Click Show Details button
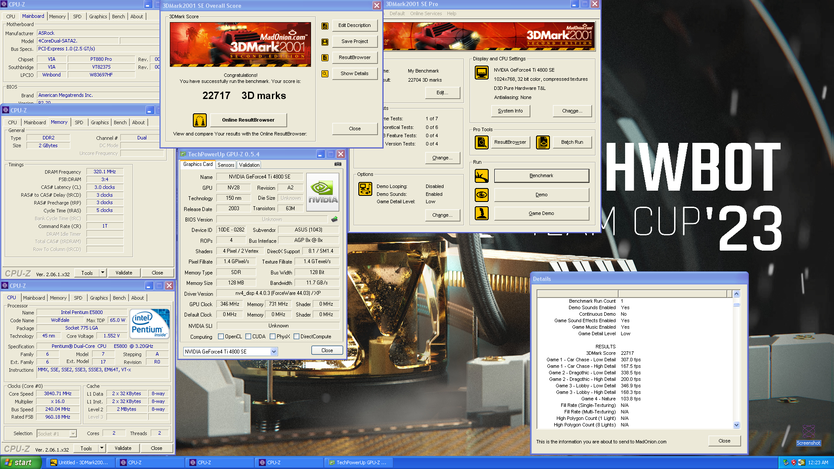 (354, 74)
